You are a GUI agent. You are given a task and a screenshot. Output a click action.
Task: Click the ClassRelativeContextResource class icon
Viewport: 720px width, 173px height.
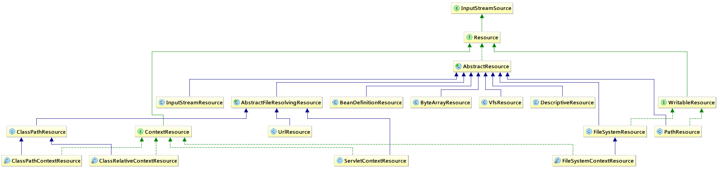point(94,161)
